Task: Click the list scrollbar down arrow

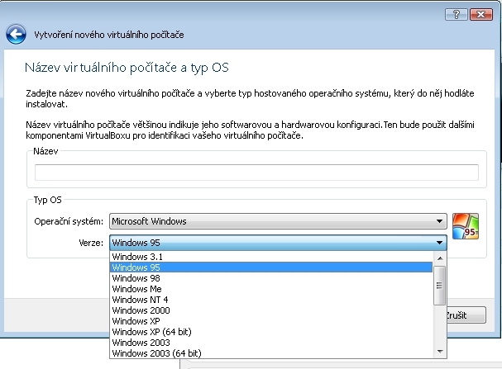Action: pyautogui.click(x=440, y=352)
